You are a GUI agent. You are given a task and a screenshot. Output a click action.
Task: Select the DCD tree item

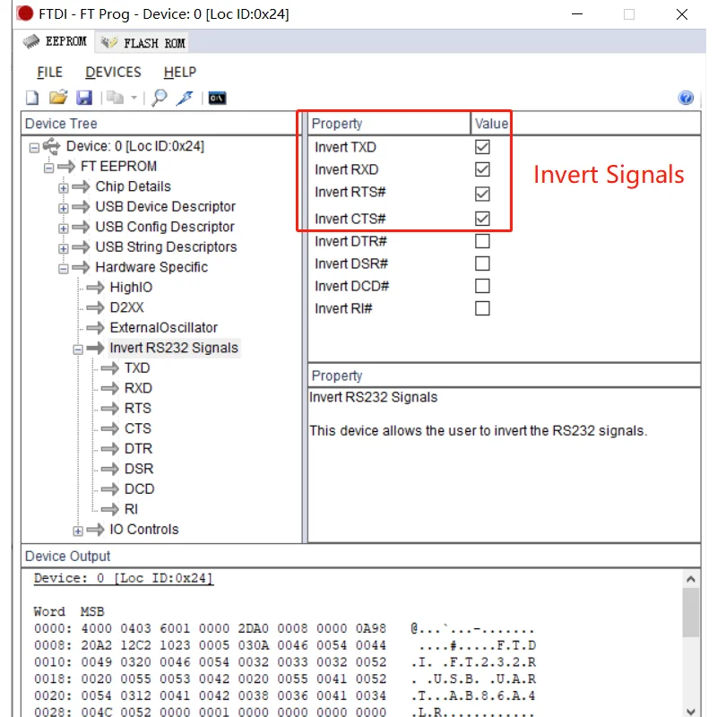pos(140,488)
